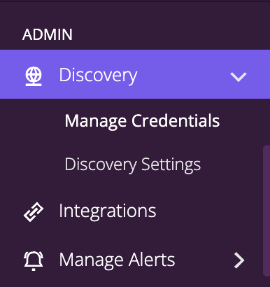Screen dimensions: 270x287
Task: Click the Manage Alerts bell icon
Action: pyautogui.click(x=34, y=261)
